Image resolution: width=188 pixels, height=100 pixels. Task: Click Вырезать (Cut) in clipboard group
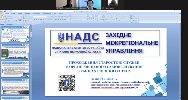click(x=8, y=16)
